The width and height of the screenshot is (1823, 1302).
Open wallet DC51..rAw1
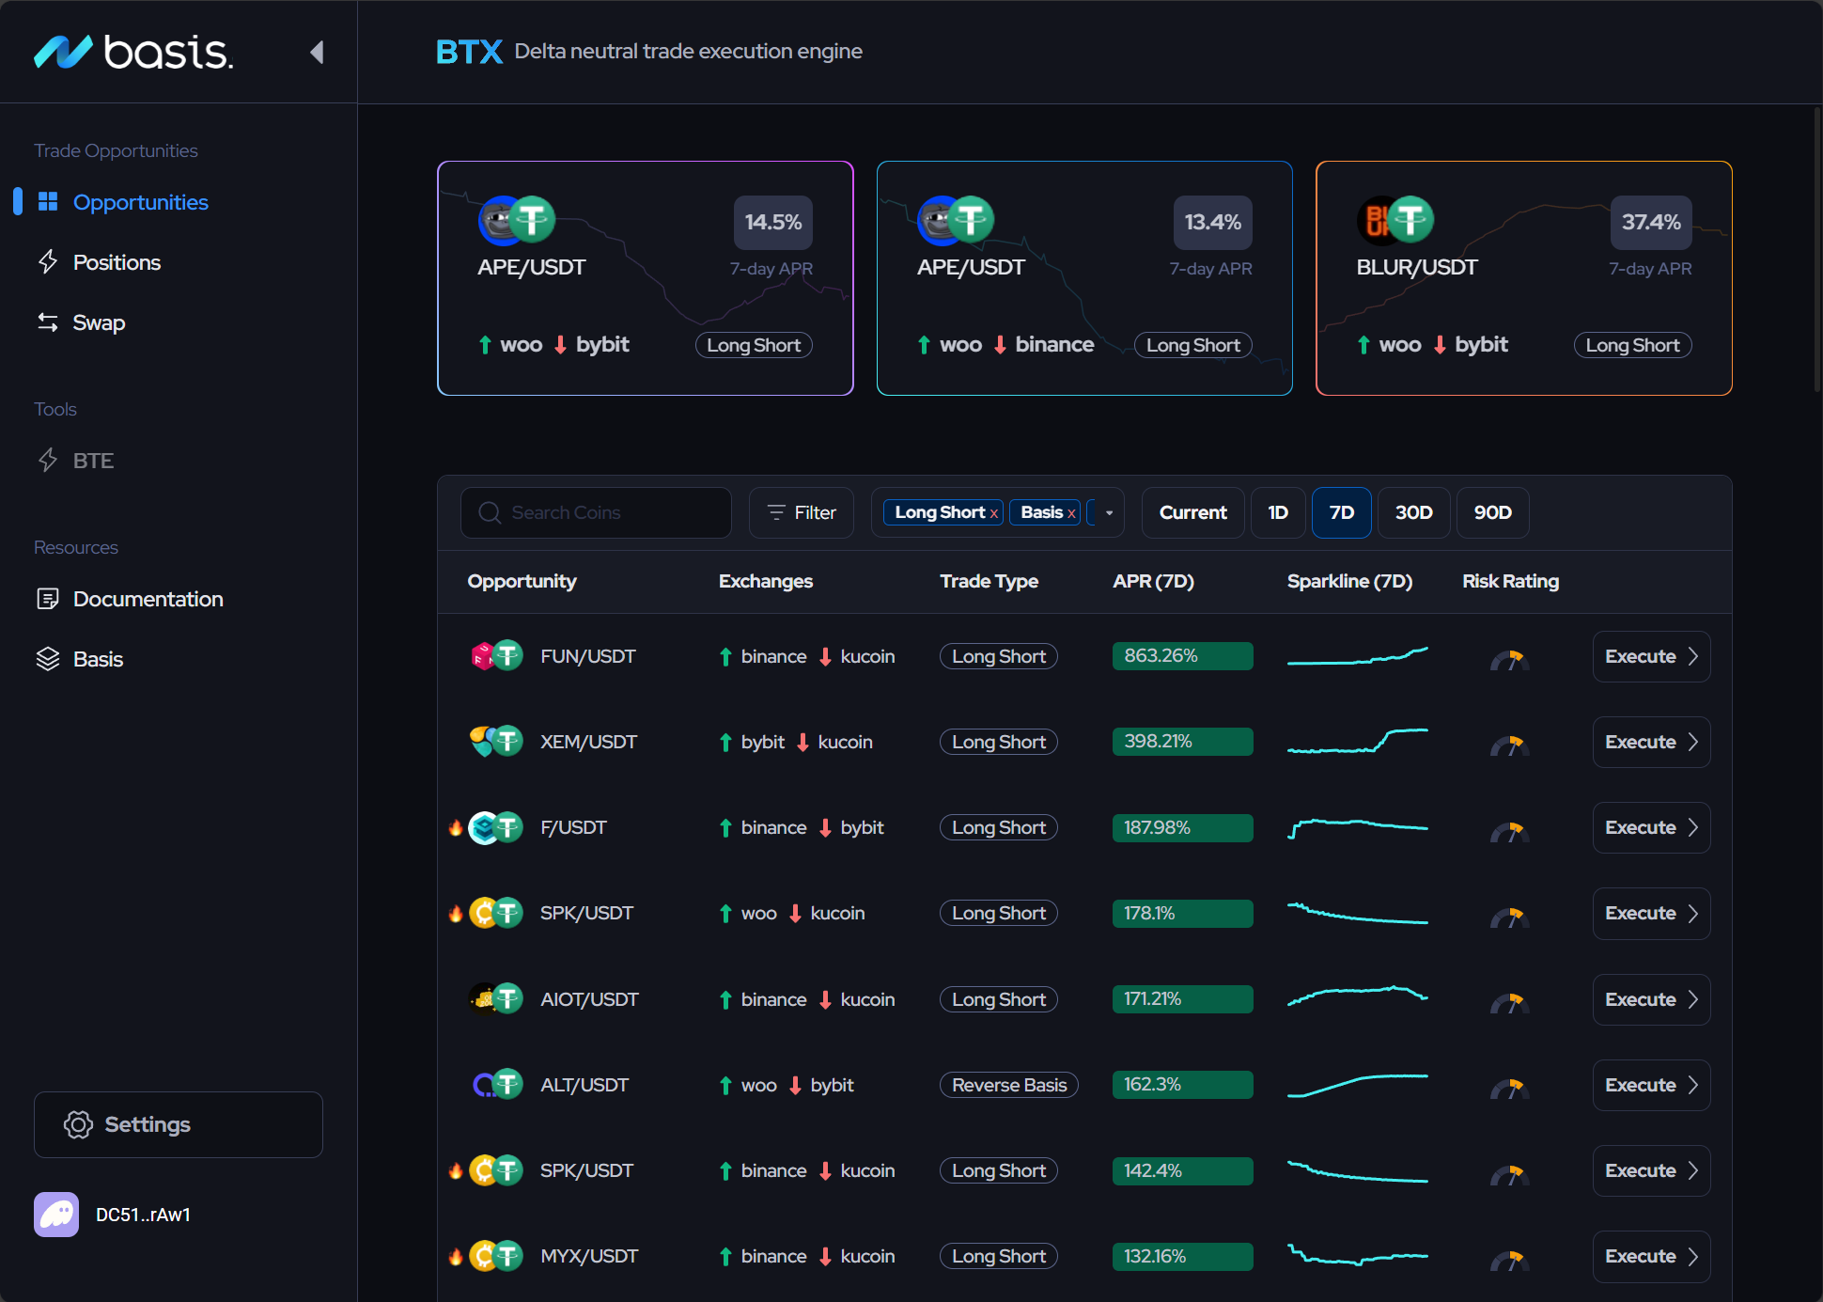(x=143, y=1215)
